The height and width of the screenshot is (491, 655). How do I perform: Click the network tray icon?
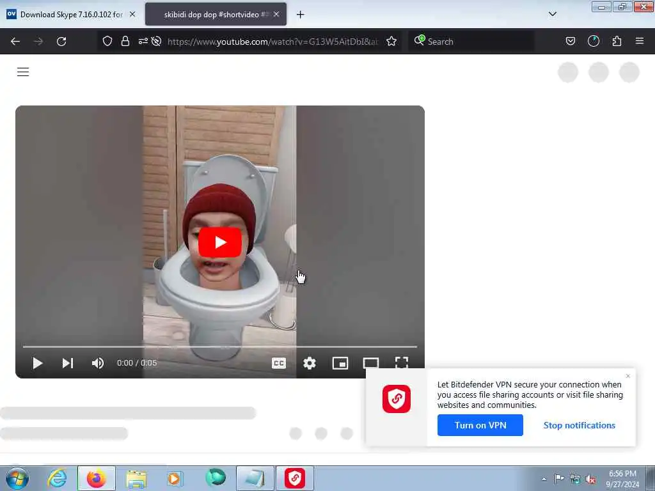pyautogui.click(x=575, y=479)
